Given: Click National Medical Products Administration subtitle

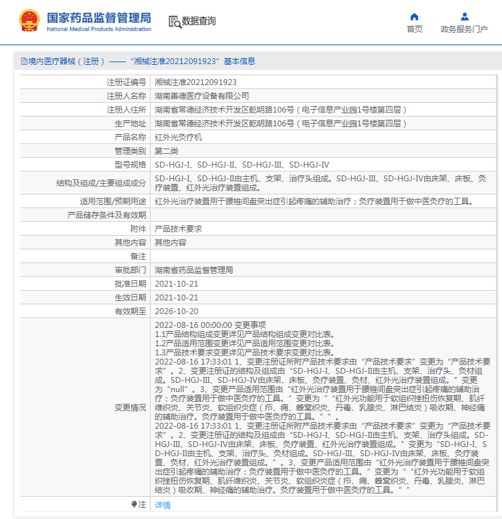Looking at the screenshot, I should [99, 29].
